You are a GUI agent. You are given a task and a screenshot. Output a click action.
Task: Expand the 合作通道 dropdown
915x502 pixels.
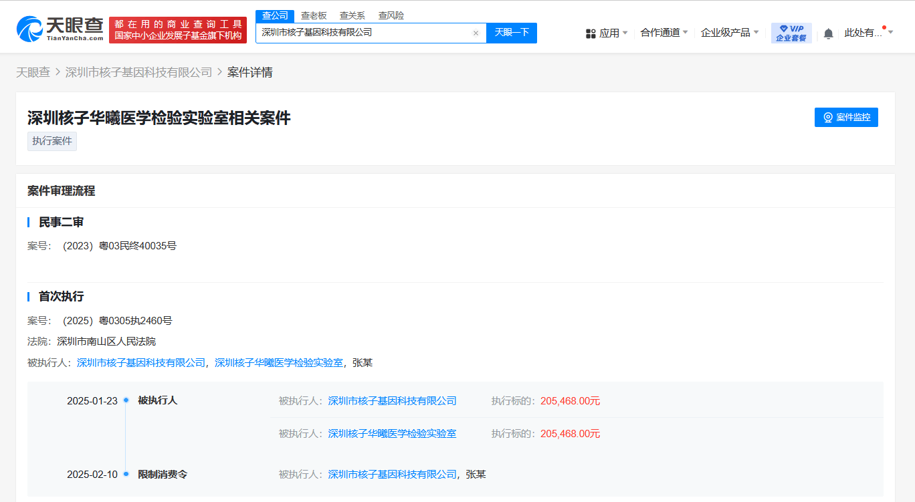[664, 33]
